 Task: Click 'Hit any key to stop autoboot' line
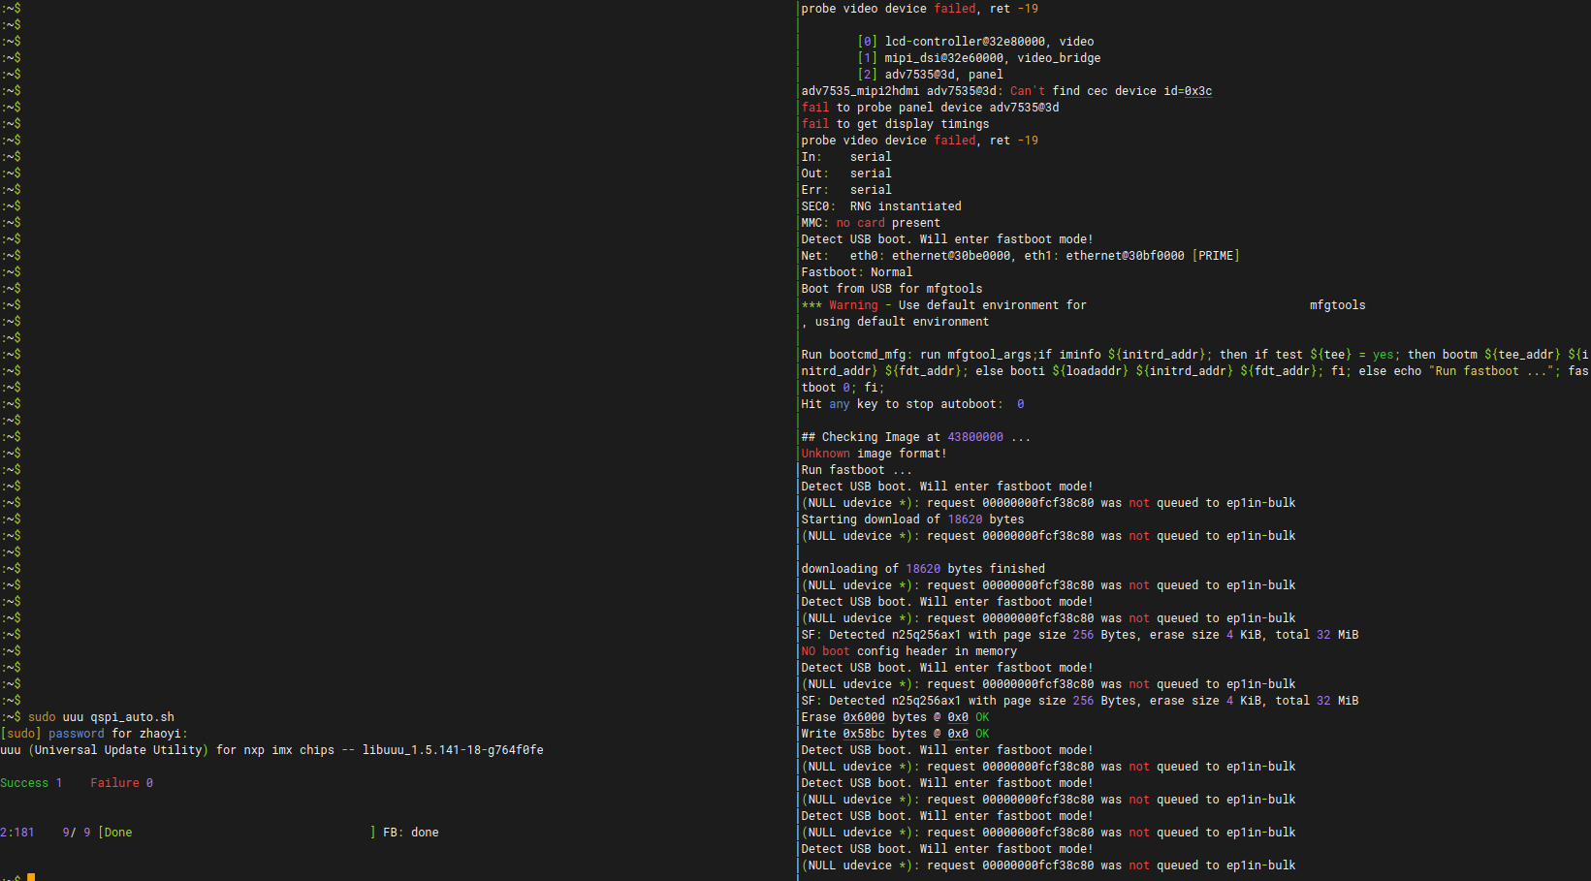912,404
